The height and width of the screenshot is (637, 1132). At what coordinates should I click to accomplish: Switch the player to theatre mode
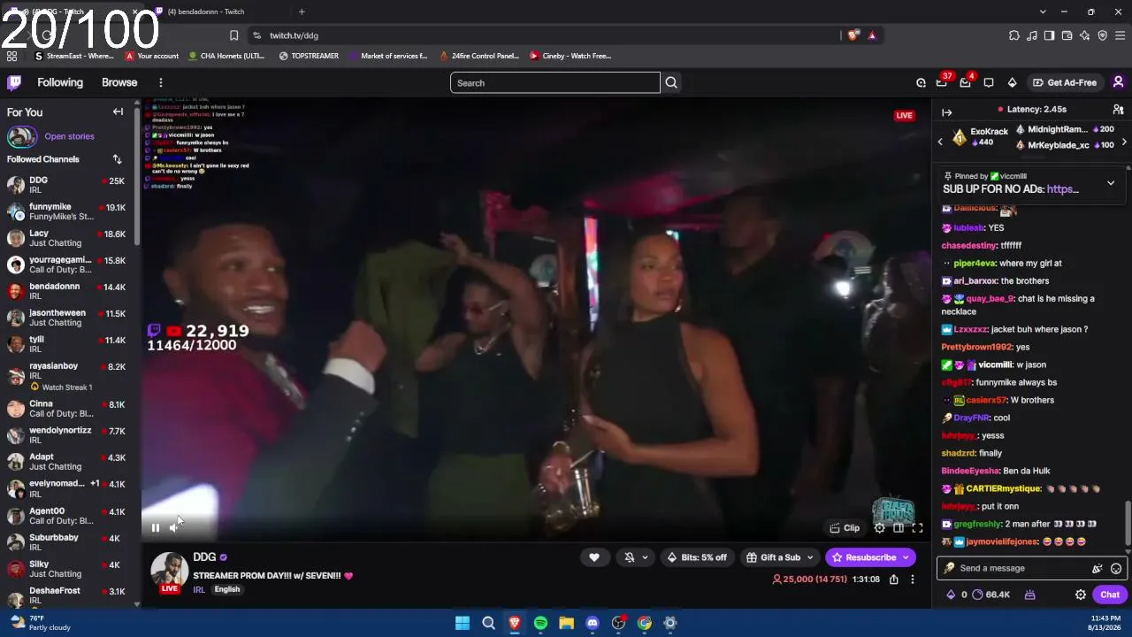point(899,528)
